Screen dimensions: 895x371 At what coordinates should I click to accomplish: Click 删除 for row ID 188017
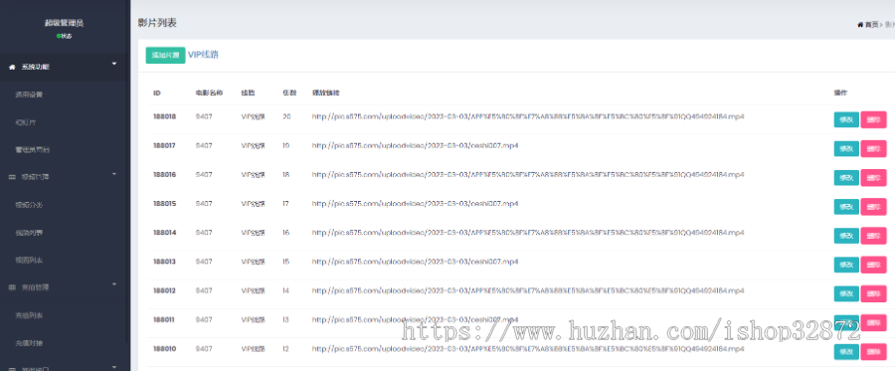[873, 148]
